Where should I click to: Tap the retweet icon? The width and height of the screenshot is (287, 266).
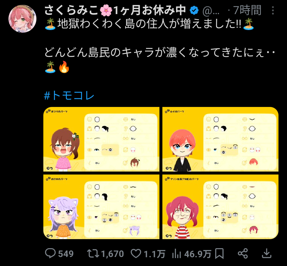pos(93,253)
